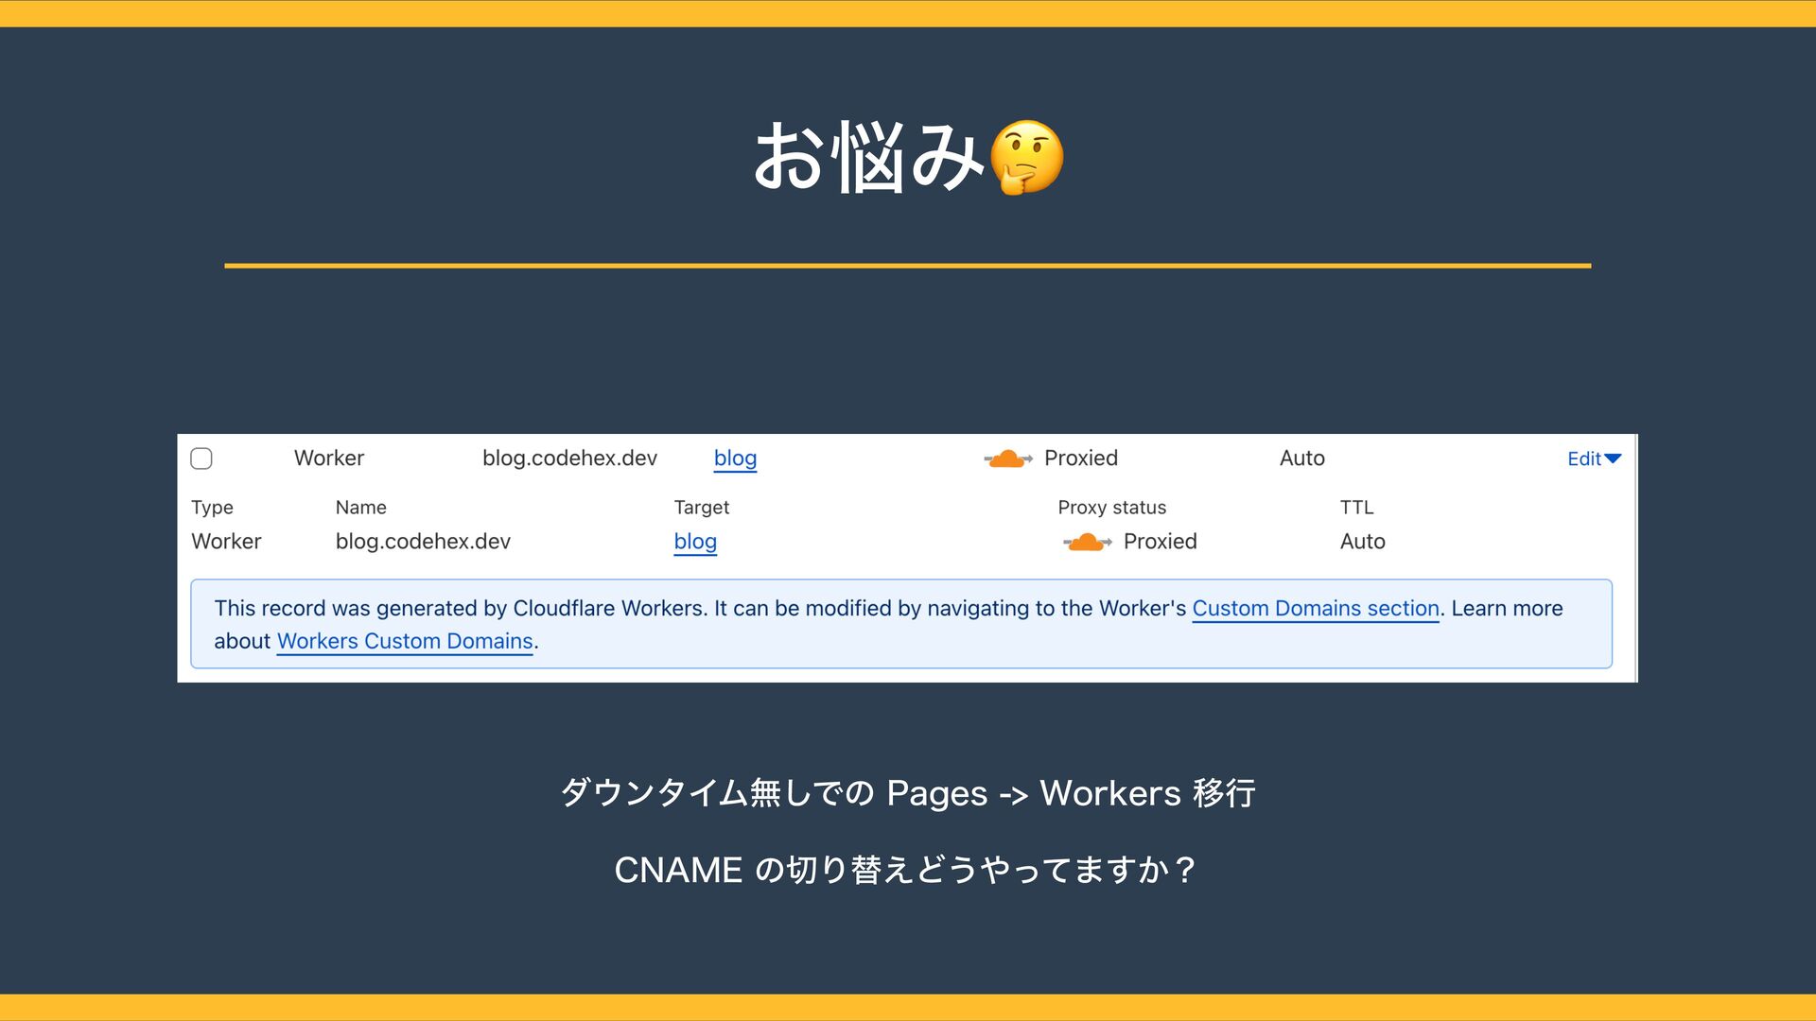Click the 'Type' column header
Image resolution: width=1816 pixels, height=1021 pixels.
coord(212,508)
